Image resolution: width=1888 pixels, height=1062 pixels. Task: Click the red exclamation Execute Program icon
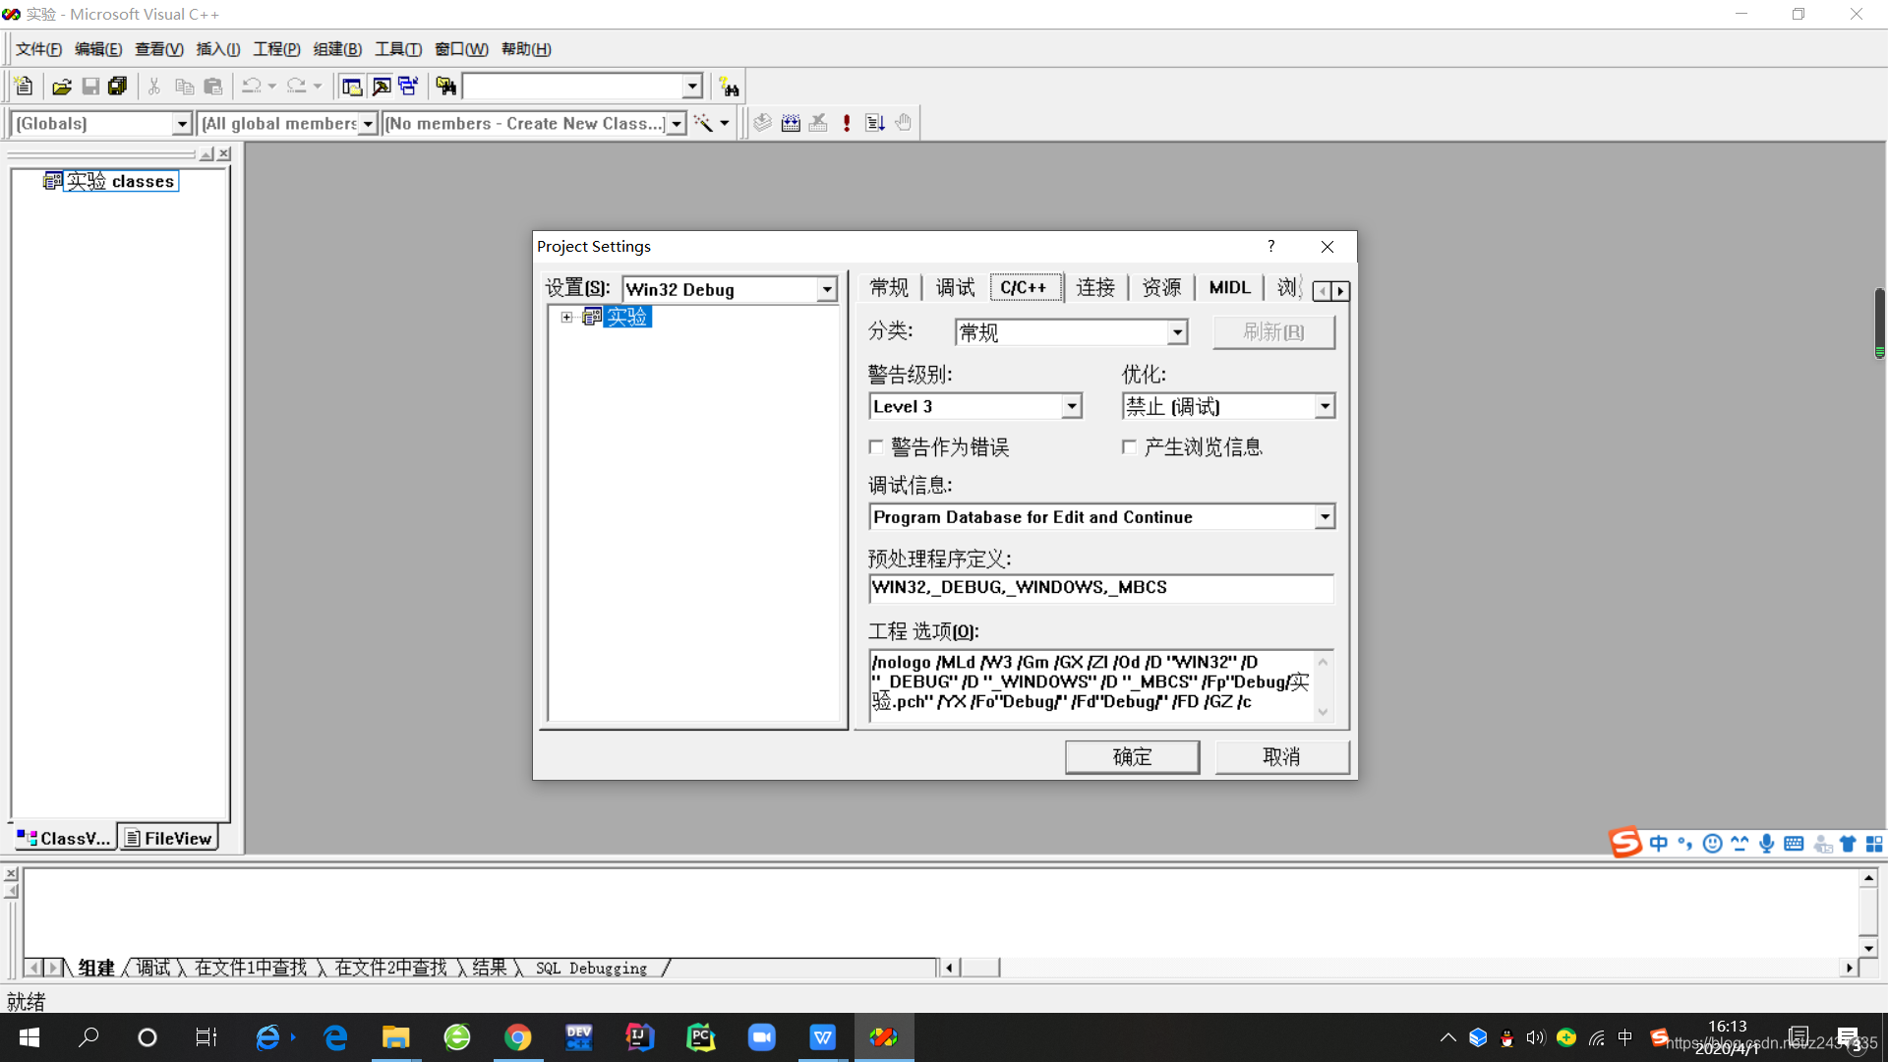click(x=847, y=123)
